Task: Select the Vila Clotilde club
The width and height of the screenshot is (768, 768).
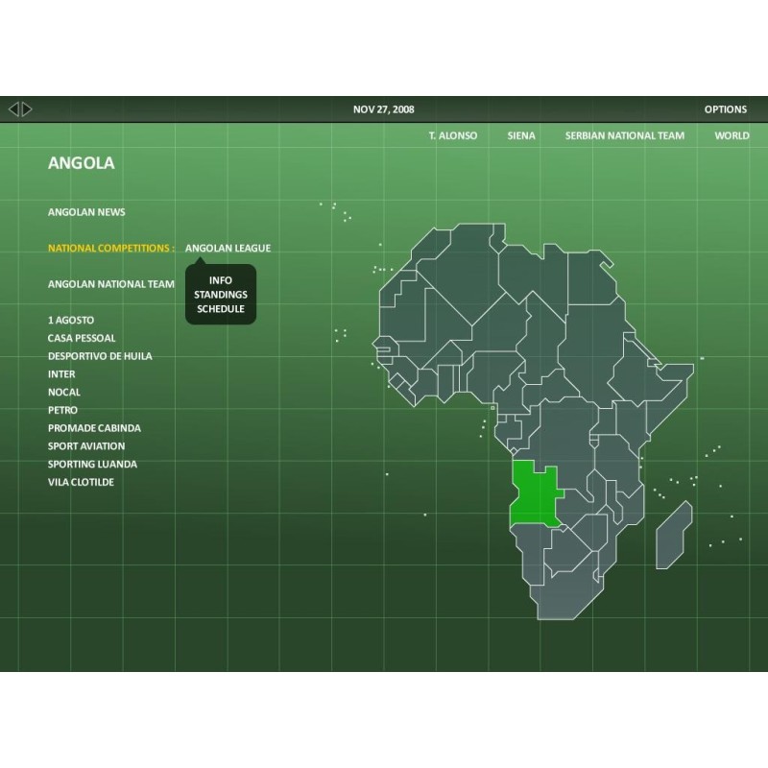Action: click(x=82, y=482)
